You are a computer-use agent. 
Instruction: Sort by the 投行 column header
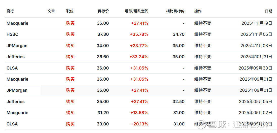10,11
